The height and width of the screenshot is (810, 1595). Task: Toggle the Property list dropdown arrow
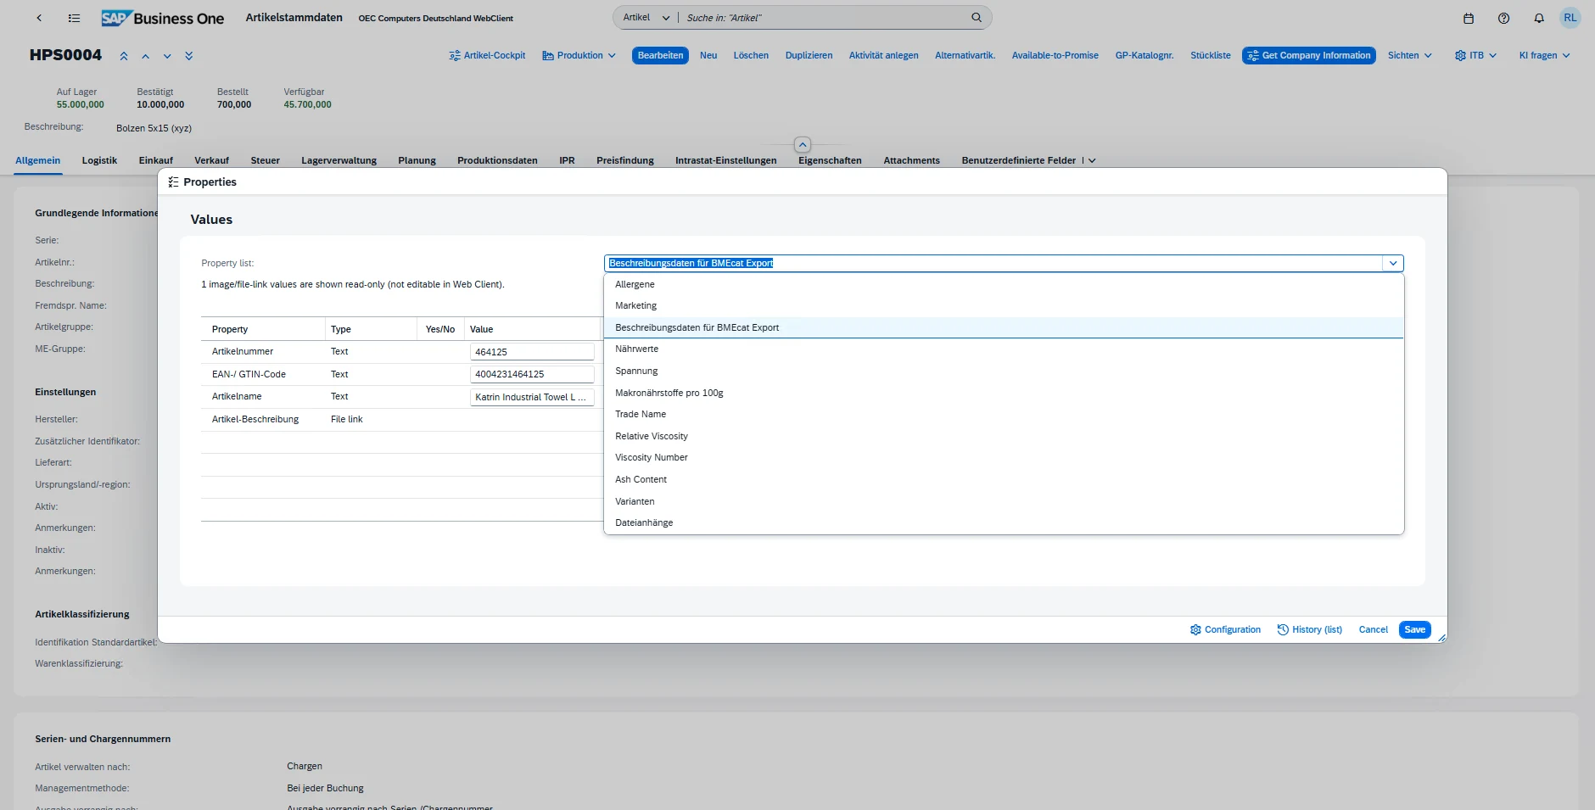tap(1393, 264)
